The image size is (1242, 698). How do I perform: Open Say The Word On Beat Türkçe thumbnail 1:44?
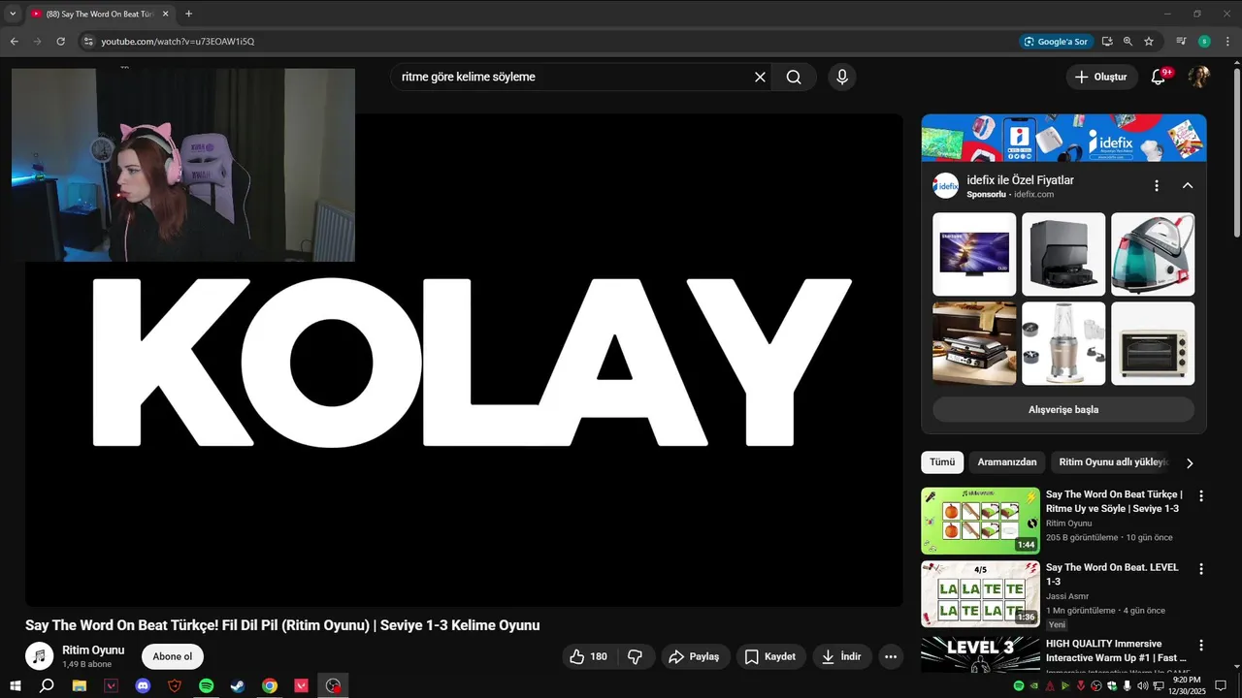[980, 521]
